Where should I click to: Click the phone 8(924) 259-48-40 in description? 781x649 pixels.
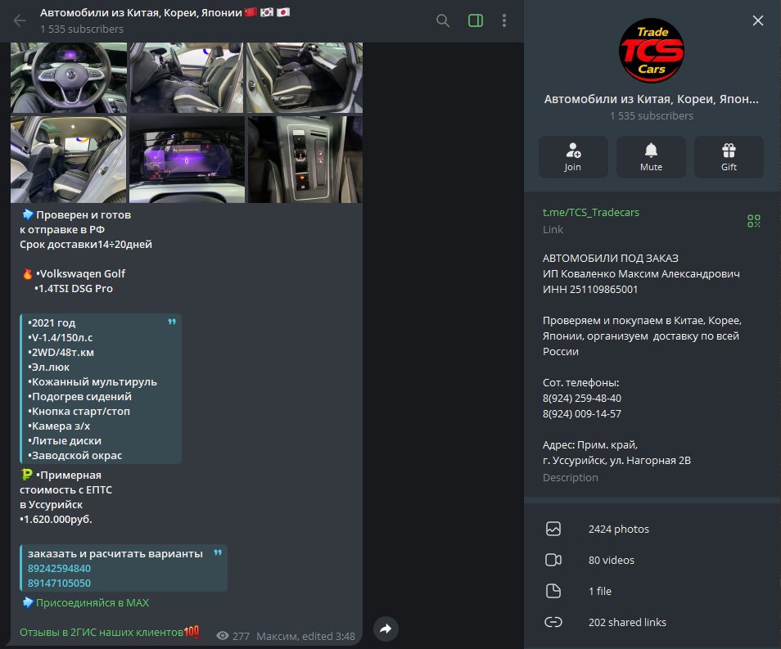pos(582,398)
